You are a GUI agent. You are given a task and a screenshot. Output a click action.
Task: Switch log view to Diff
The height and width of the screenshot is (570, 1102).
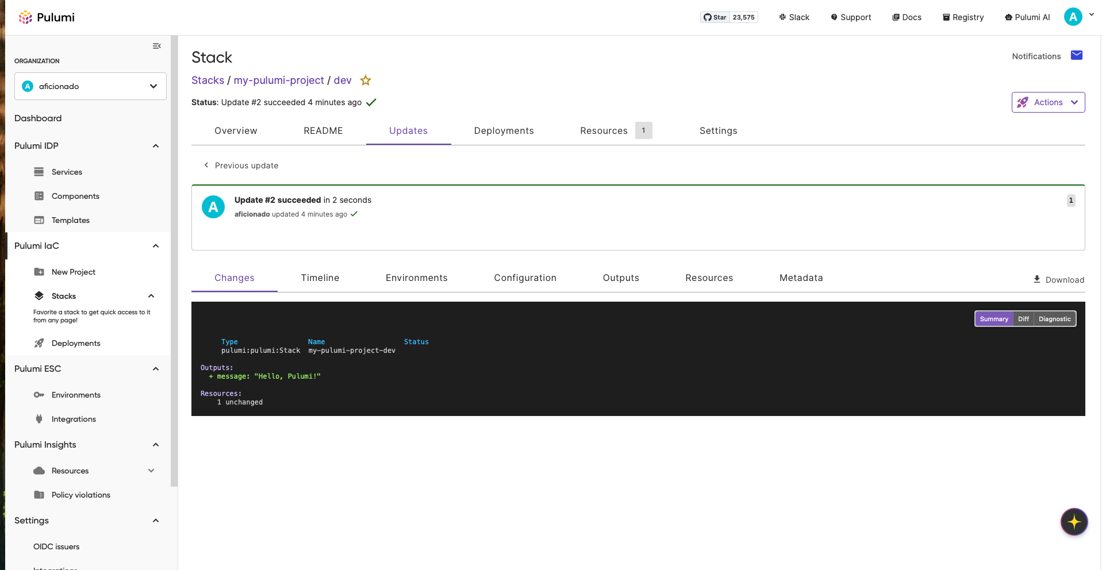click(1023, 319)
